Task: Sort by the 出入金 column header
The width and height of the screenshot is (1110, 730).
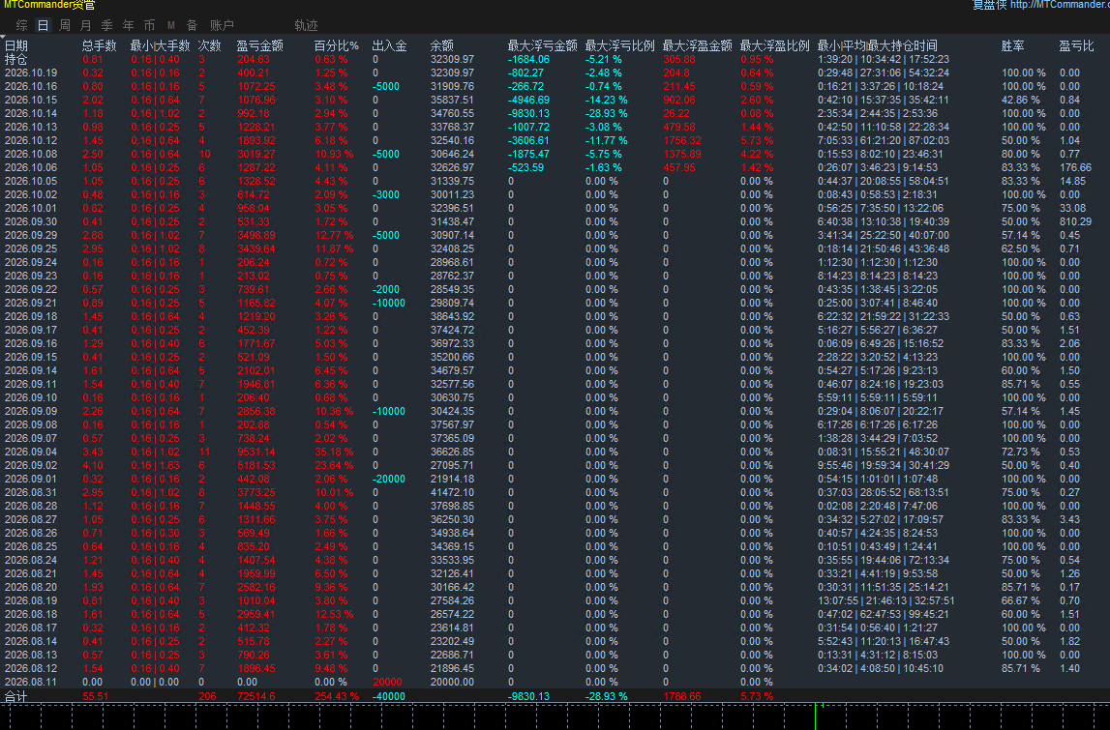Action: pos(389,46)
